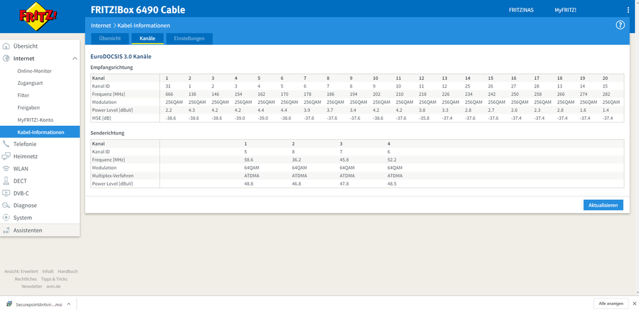This screenshot has height=312, width=639.
Task: Click the DECT handset icon
Action: 6,181
